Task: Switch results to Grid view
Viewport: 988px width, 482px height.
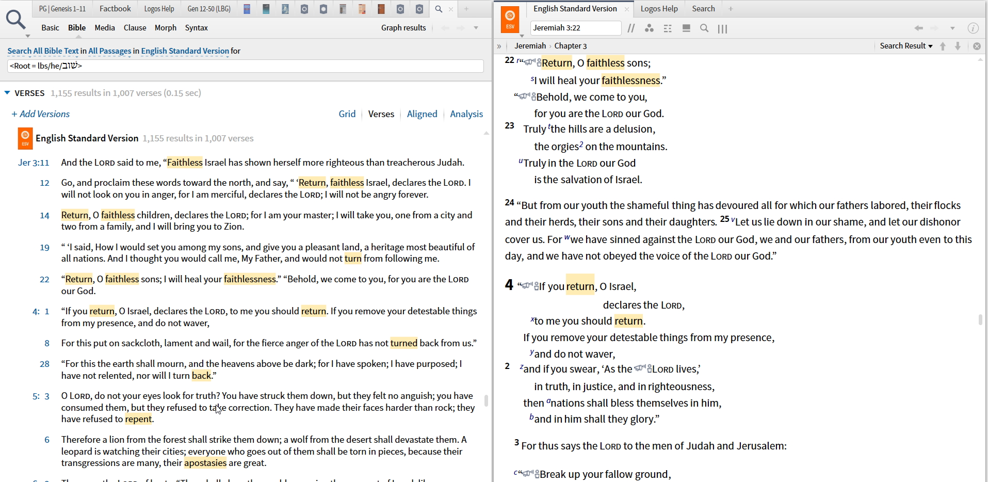Action: 347,114
